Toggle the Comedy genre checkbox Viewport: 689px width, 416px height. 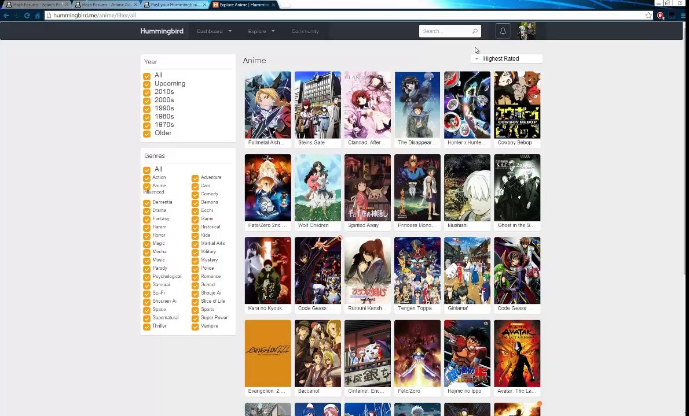coord(195,195)
